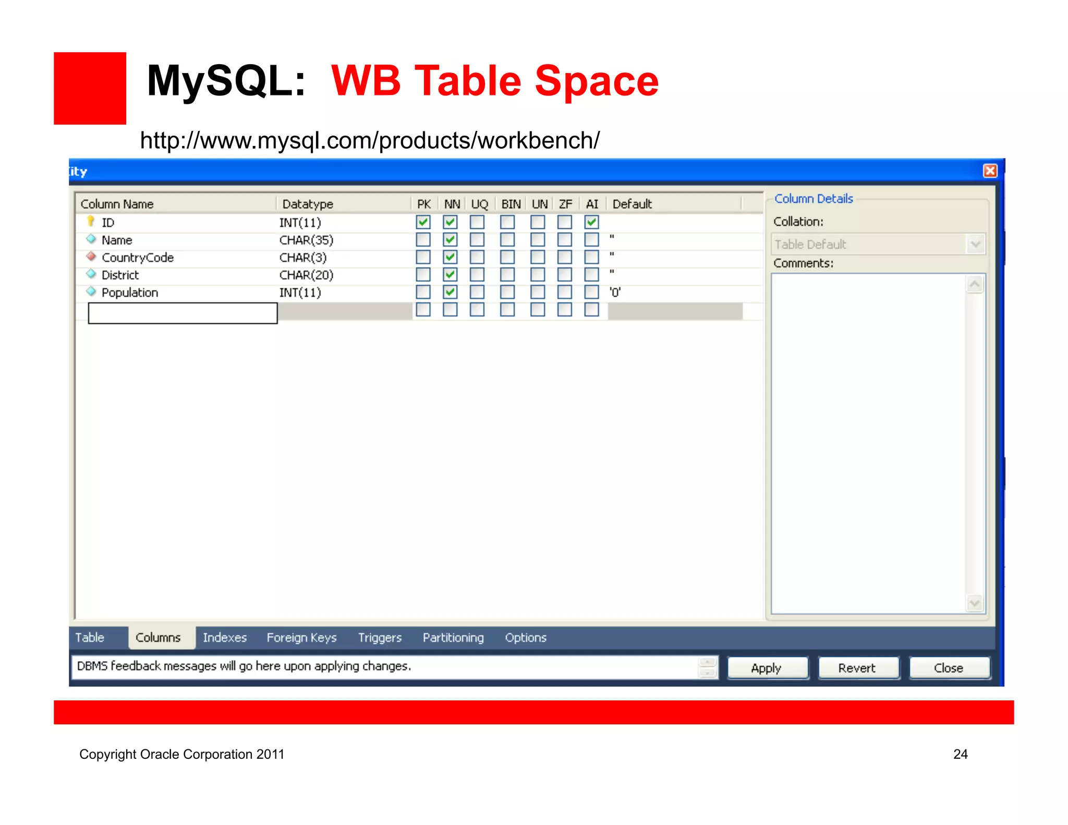Open the Options tab
The height and width of the screenshot is (825, 1068).
coord(526,637)
